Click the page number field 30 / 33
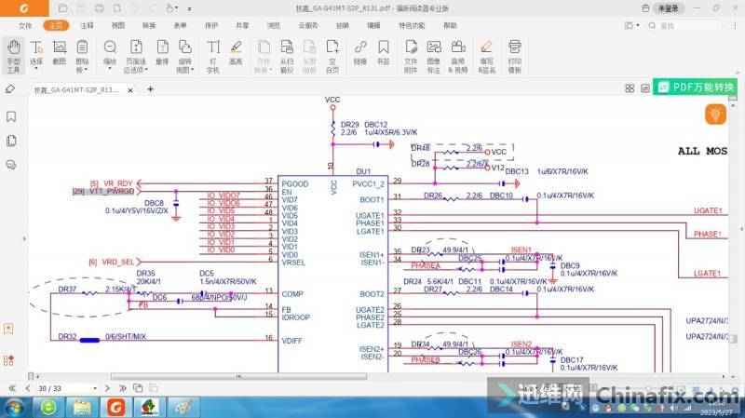This screenshot has width=745, height=418. (65, 388)
